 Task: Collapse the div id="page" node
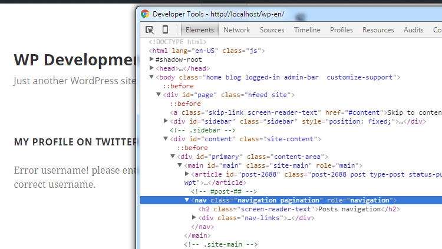[159, 94]
